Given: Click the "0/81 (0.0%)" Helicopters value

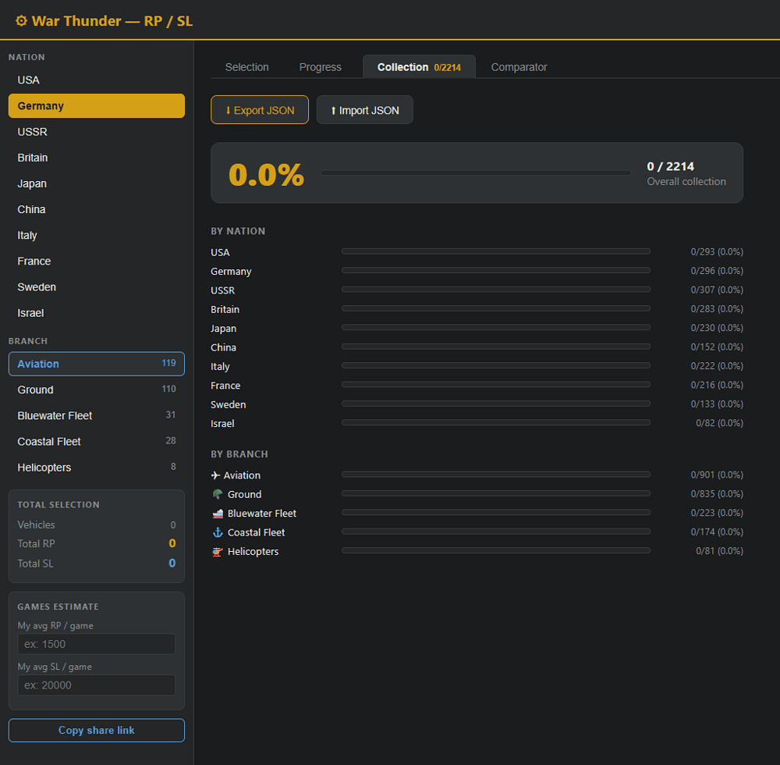Looking at the screenshot, I should point(719,551).
